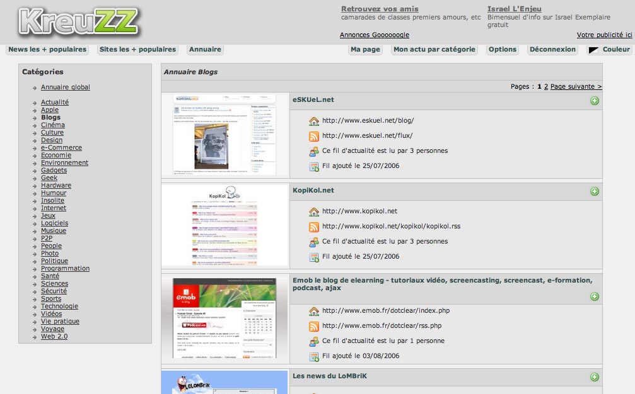Click the RSS icon beside eskuel.net/flux URL

[314, 136]
